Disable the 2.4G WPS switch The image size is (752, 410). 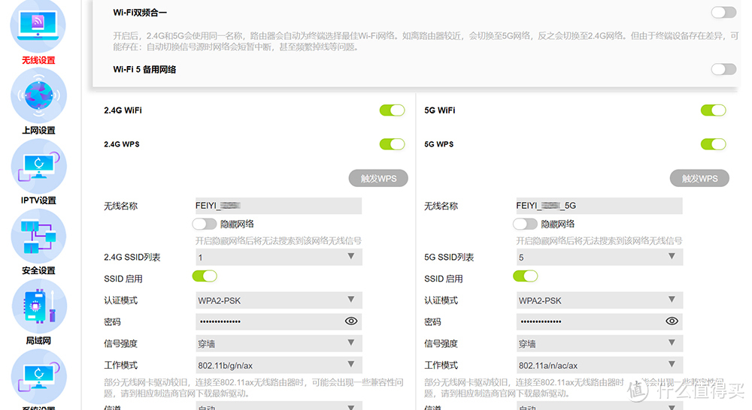(x=392, y=144)
